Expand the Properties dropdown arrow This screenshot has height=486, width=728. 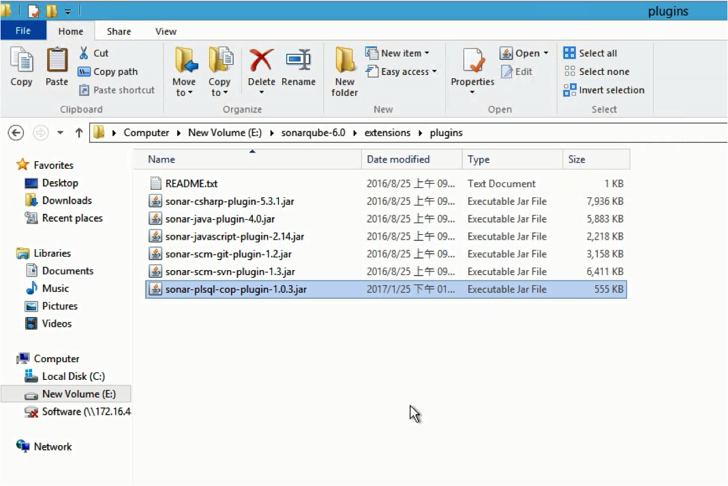tap(472, 93)
